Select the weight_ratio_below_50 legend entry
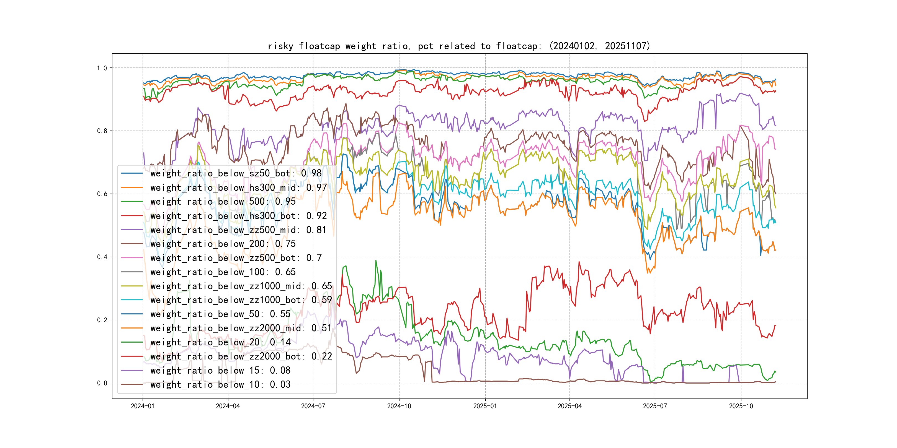This screenshot has width=897, height=448. 220,314
